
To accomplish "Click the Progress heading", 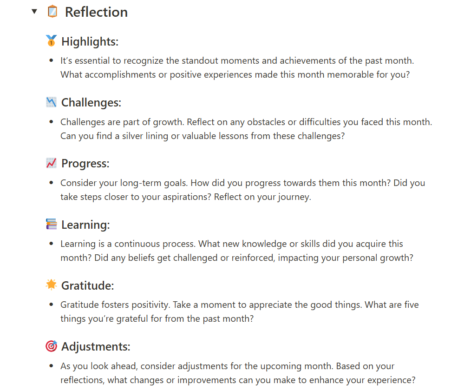I will pyautogui.click(x=85, y=164).
